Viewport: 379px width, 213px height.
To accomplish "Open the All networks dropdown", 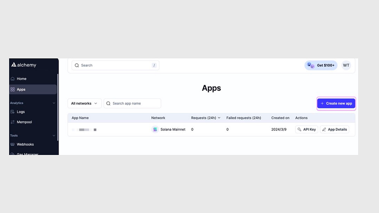I will [x=84, y=103].
